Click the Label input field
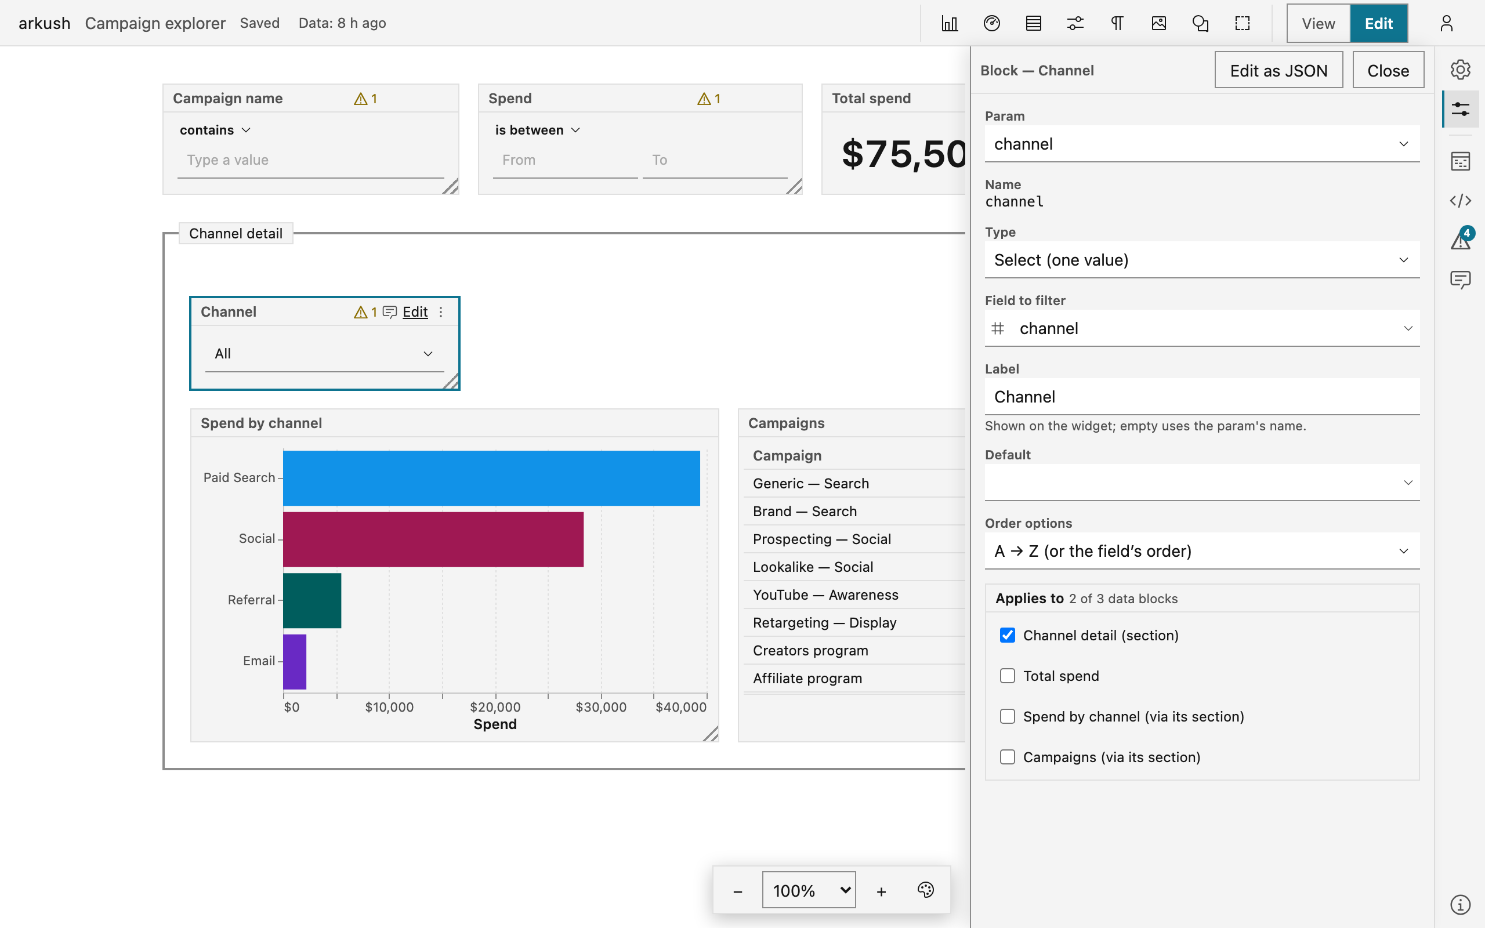This screenshot has width=1485, height=928. (1202, 397)
